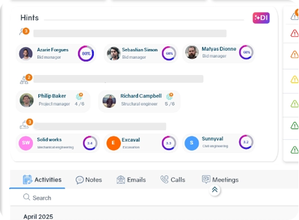Click the pink DI assistant button
The image size is (299, 220).
tap(261, 18)
